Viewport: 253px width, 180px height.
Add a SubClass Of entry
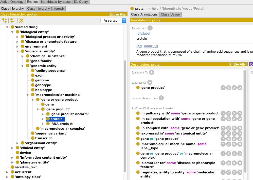(x=150, y=82)
